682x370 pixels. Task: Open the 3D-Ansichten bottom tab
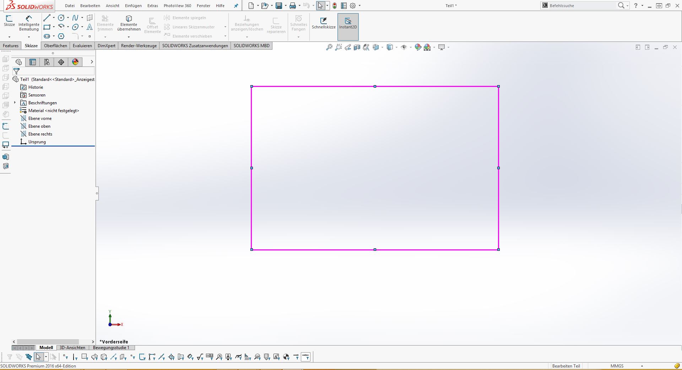pos(72,348)
